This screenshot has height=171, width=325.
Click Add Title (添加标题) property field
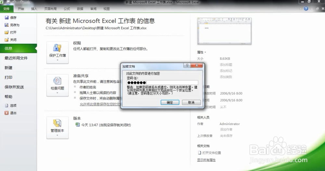pyautogui.click(x=226, y=65)
